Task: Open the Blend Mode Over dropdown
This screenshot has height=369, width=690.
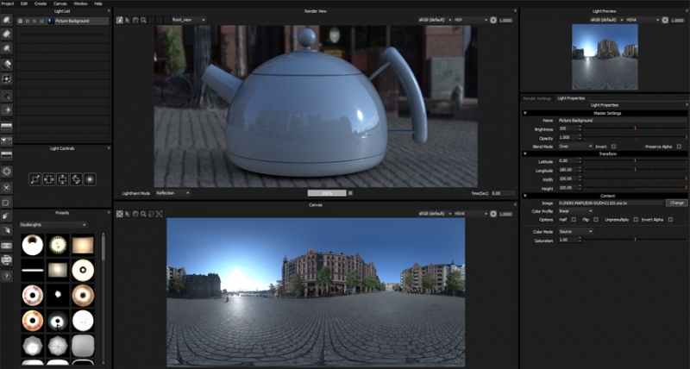Action: 575,147
